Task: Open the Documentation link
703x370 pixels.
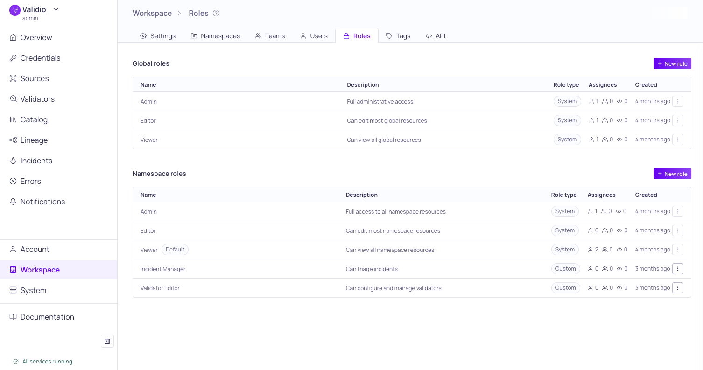Action: pyautogui.click(x=58, y=317)
